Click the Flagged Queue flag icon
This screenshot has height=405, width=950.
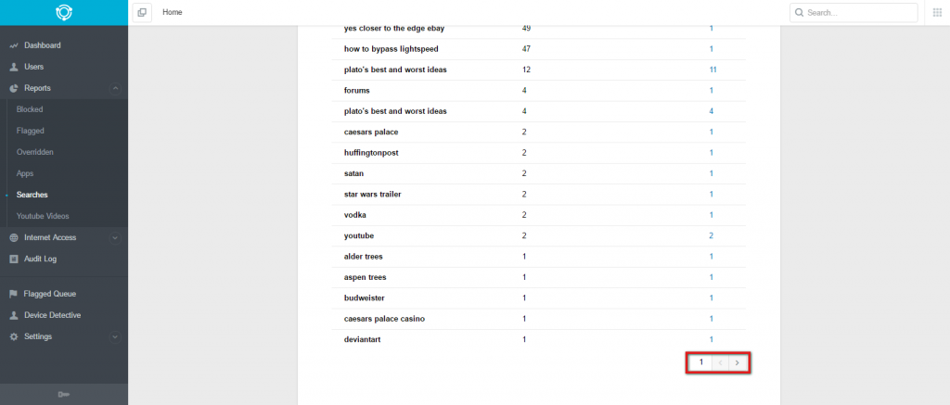click(14, 294)
